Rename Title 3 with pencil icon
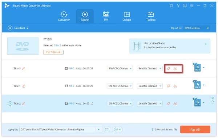 point(24,69)
